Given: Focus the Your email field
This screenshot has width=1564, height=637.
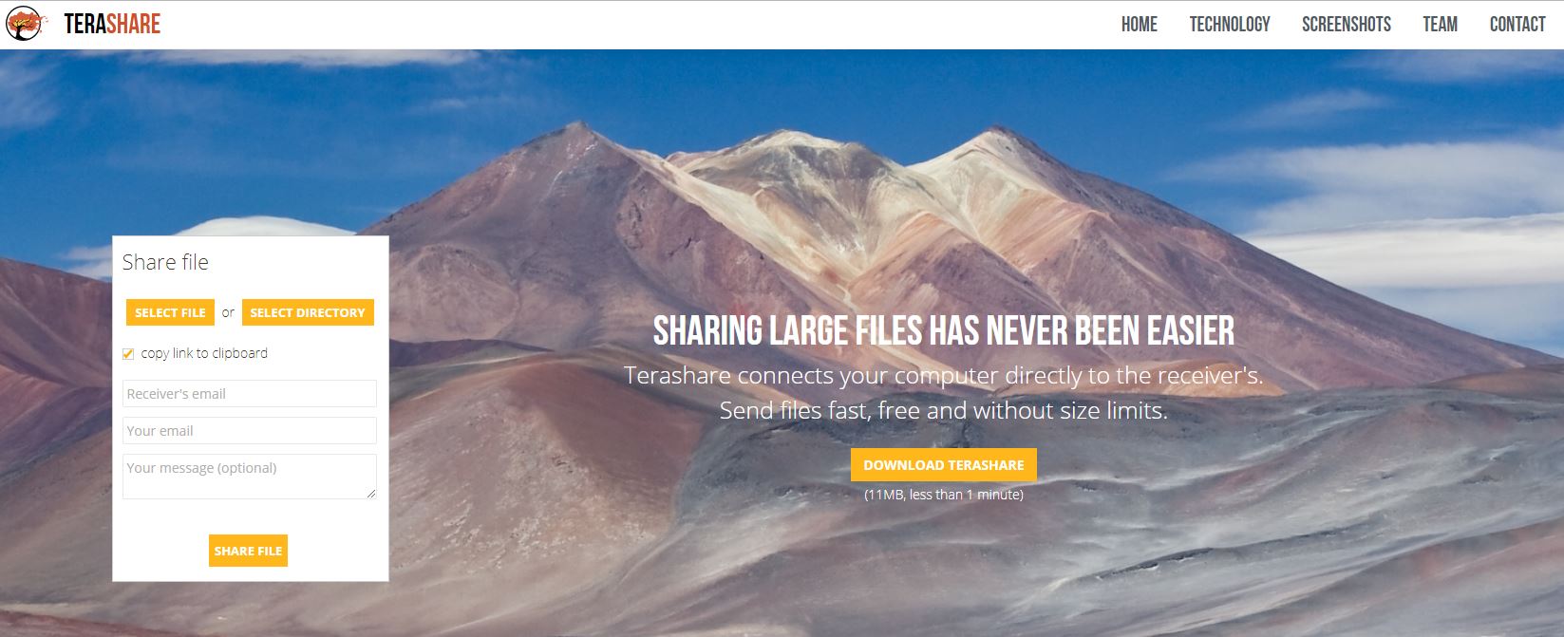Looking at the screenshot, I should [250, 431].
